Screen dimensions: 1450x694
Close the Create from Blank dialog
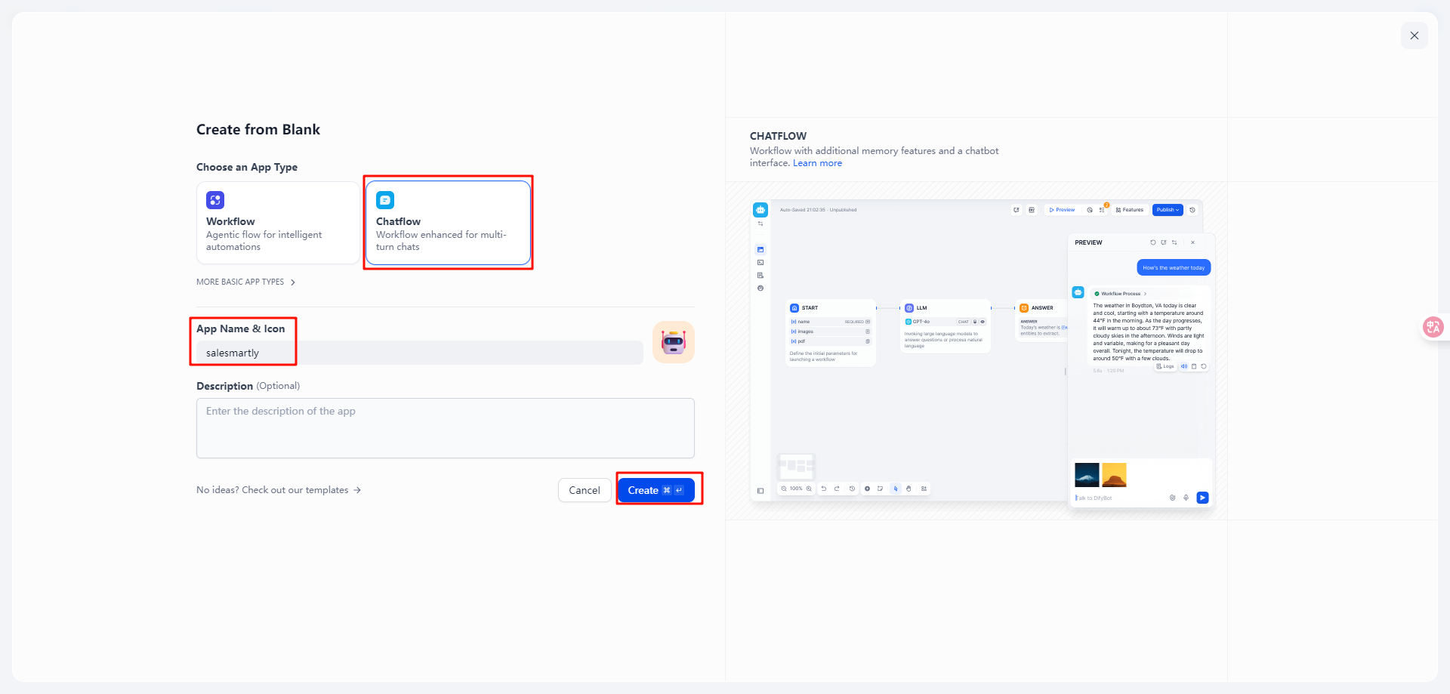[x=1414, y=35]
